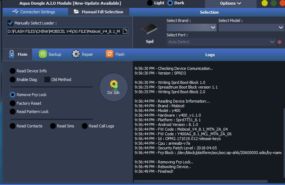Viewport: 285px width, 185px height.
Task: Click 'FW Code : Mobicel_V4_8.1_MTN_ZA_04' log line
Action: (x=181, y=129)
